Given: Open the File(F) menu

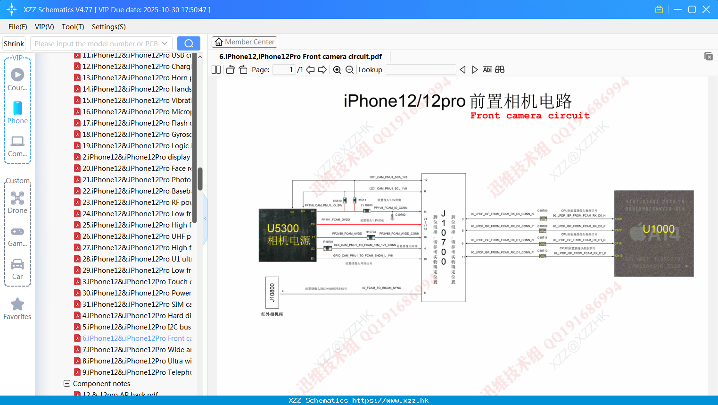Looking at the screenshot, I should tap(18, 27).
